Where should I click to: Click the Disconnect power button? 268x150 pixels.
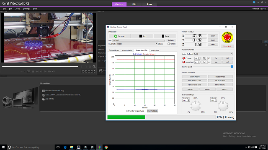click(120, 36)
